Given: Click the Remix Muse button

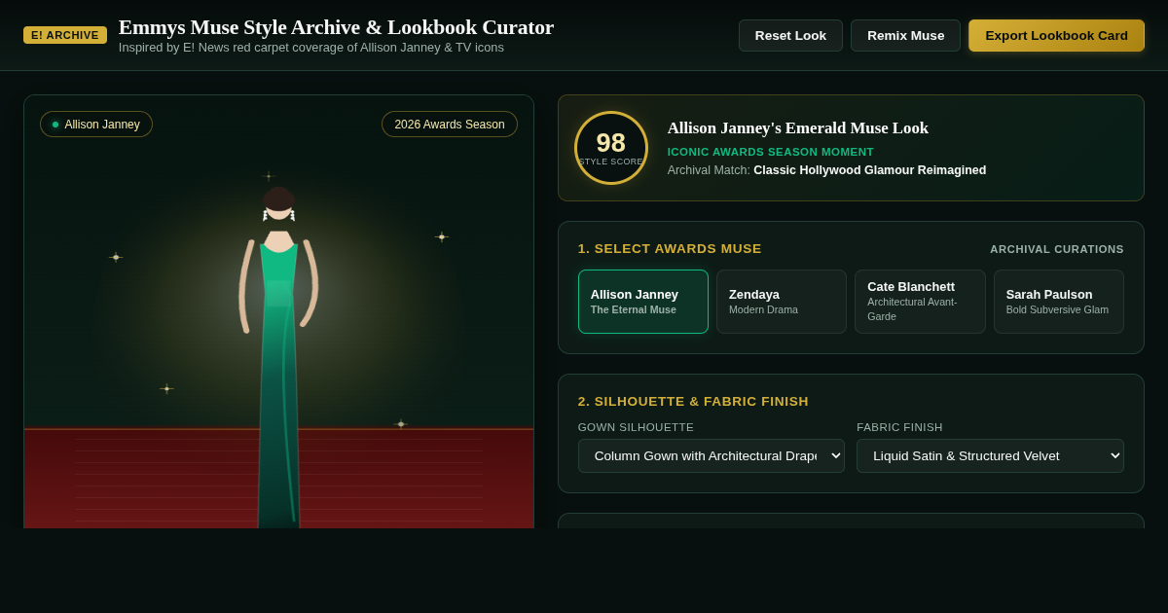Looking at the screenshot, I should tap(905, 36).
